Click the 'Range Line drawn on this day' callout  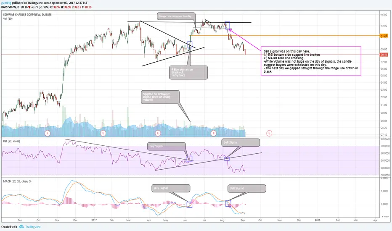pyautogui.click(x=175, y=16)
